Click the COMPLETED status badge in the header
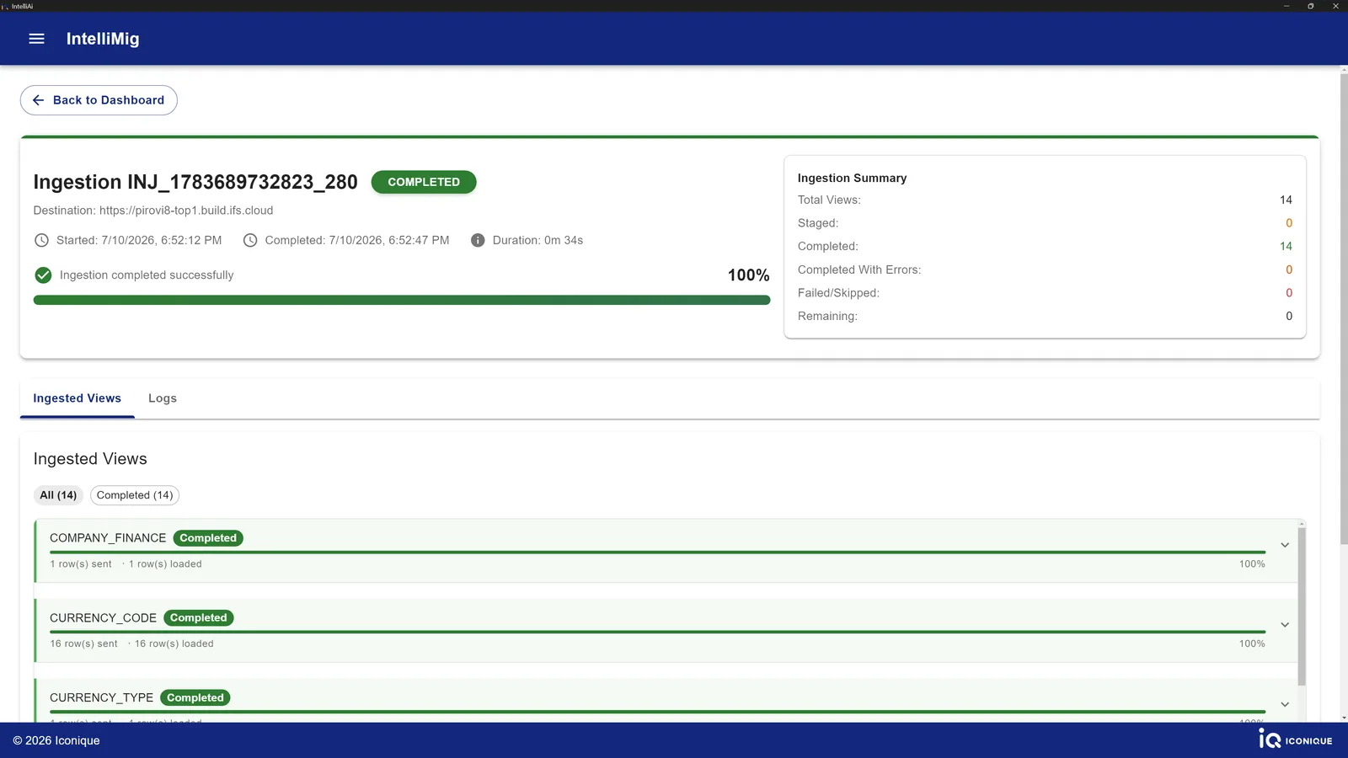 click(x=424, y=182)
